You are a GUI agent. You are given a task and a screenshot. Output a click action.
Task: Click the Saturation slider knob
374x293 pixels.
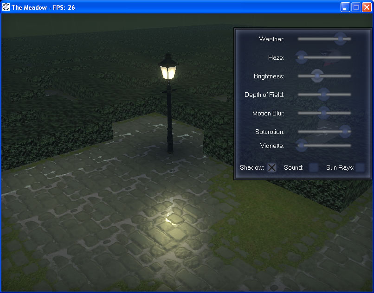click(x=345, y=132)
